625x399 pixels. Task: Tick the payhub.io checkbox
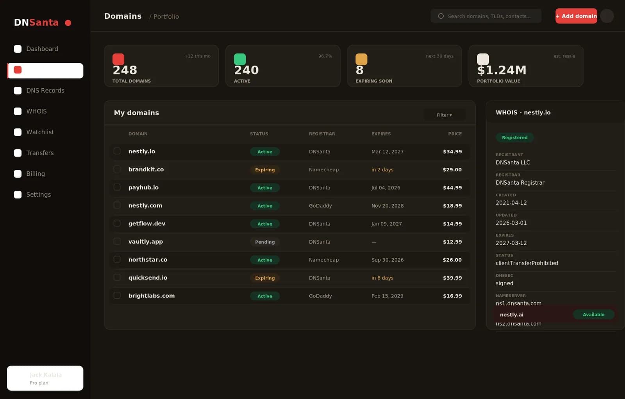(117, 187)
